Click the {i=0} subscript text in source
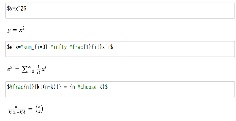This screenshot has height=121, width=236. click(41, 47)
